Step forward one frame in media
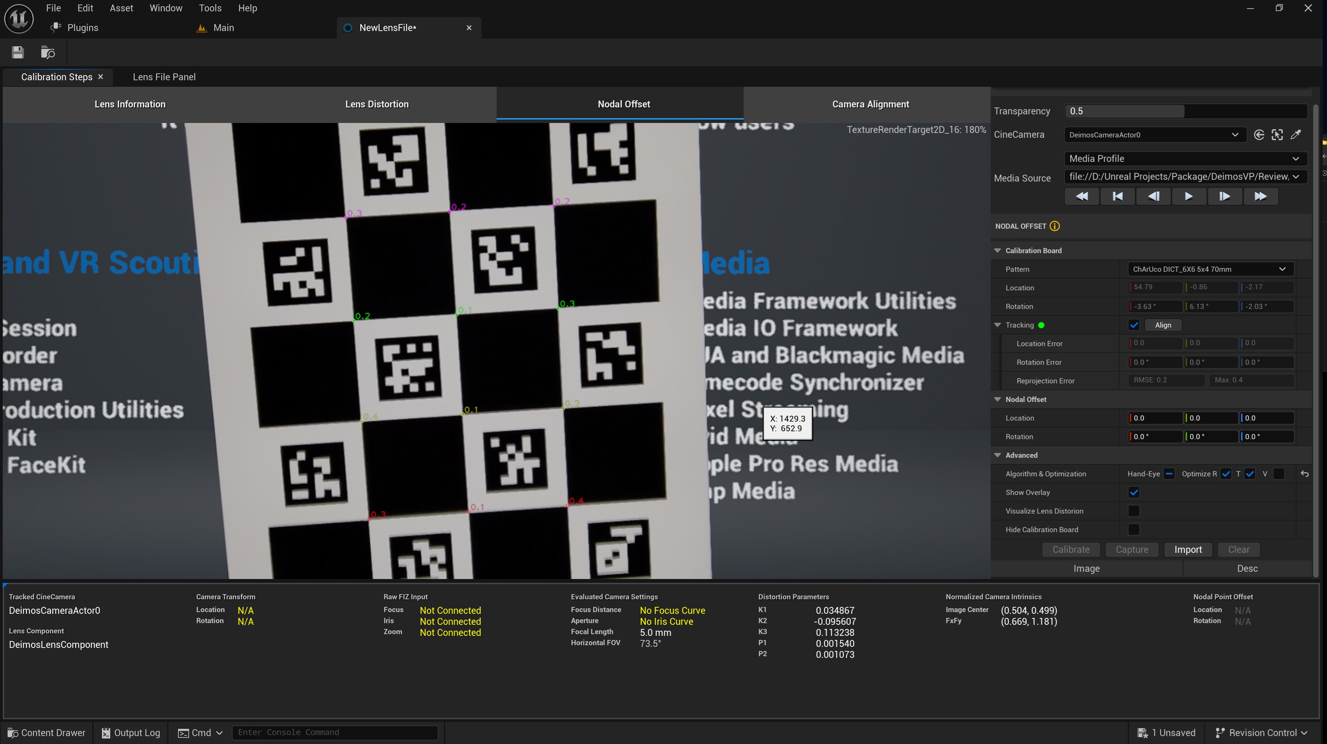Viewport: 1327px width, 744px height. [1224, 196]
